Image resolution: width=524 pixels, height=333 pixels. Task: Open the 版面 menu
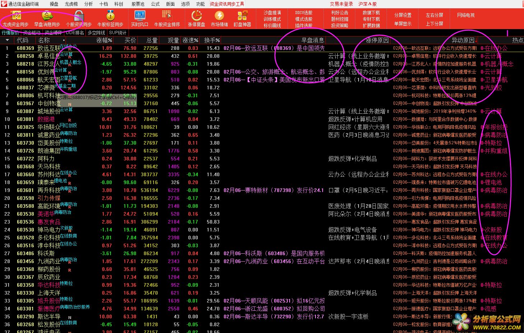tap(170, 4)
